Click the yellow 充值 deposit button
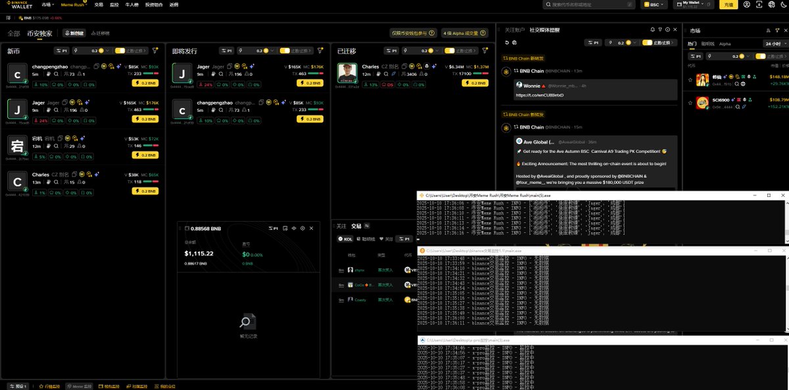The image size is (789, 390). coord(728,5)
